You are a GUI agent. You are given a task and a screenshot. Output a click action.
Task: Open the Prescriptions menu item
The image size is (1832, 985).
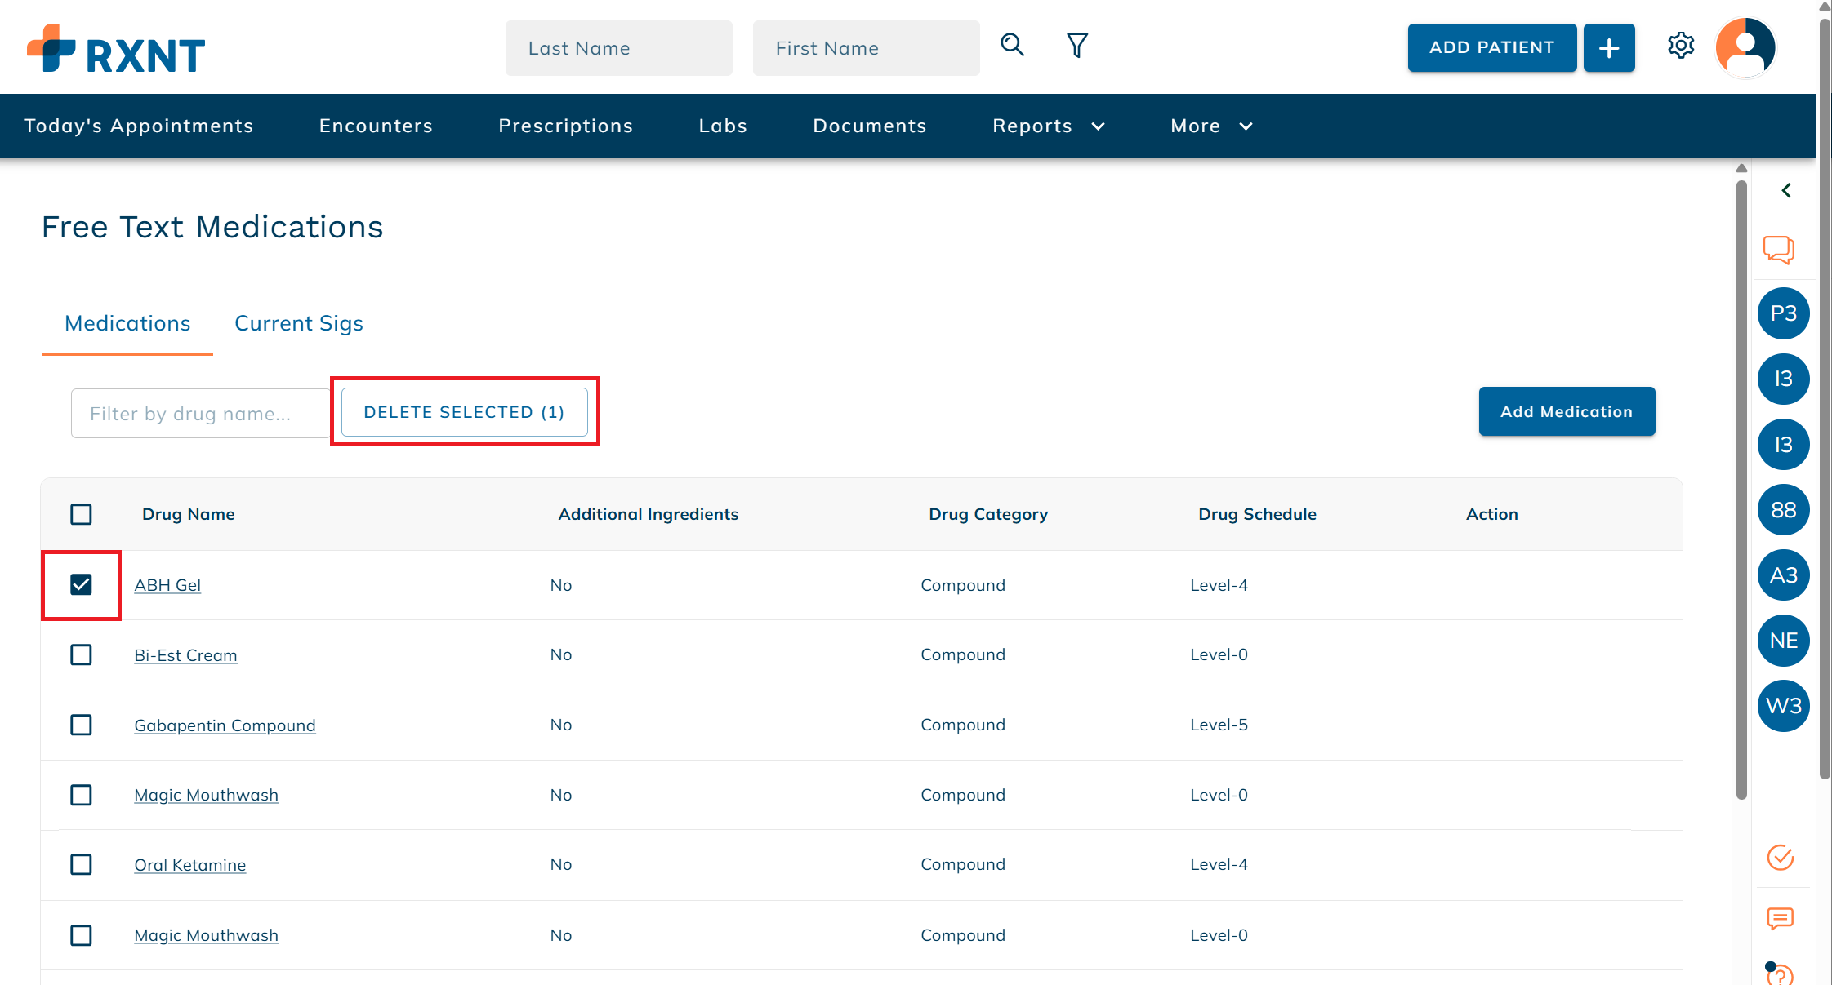pyautogui.click(x=565, y=126)
